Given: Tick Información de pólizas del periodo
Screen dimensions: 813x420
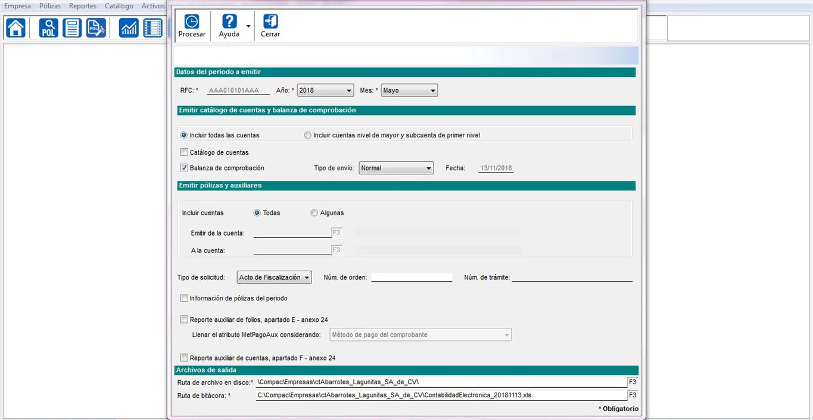Looking at the screenshot, I should pos(184,298).
